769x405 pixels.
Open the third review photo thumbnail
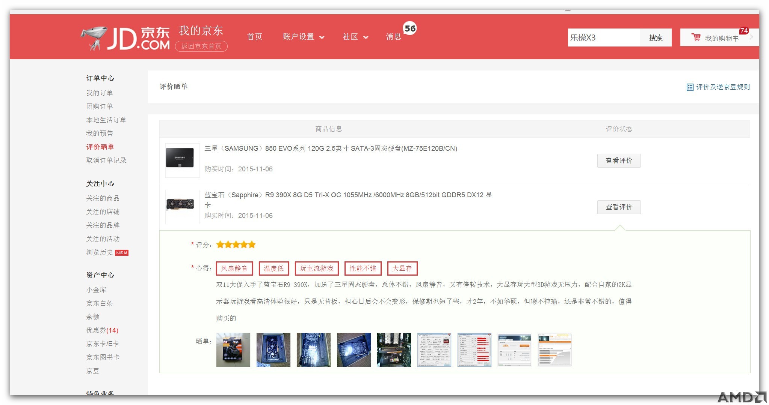[314, 350]
